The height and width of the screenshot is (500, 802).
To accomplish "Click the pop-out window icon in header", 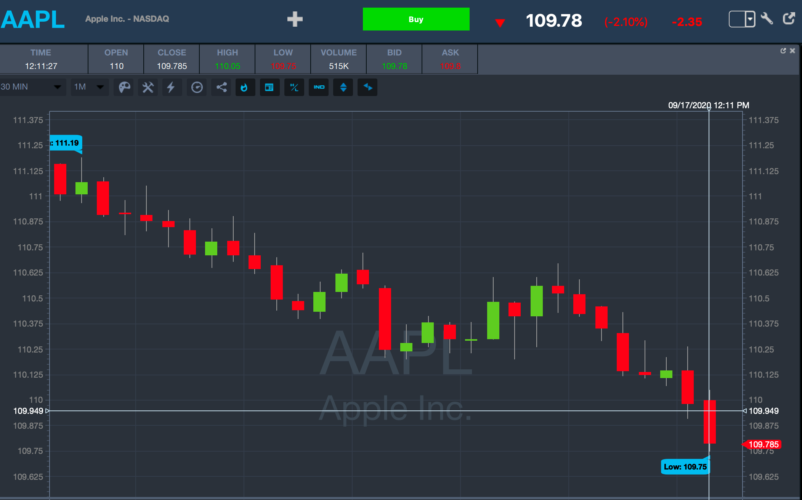I will [789, 18].
